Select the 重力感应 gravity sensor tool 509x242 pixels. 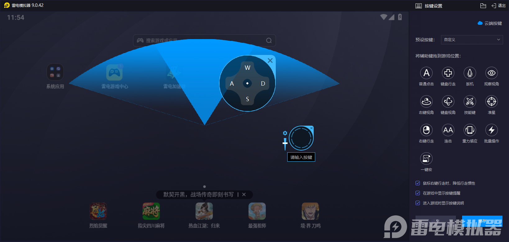[x=470, y=130]
